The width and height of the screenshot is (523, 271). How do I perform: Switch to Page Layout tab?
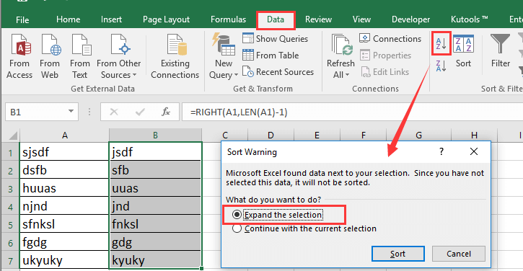click(x=166, y=19)
